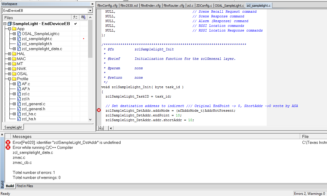Viewport: 327px width, 196px height.
Task: Click the zcl_samplelight_data.c file icon
Action: (x=19, y=49)
